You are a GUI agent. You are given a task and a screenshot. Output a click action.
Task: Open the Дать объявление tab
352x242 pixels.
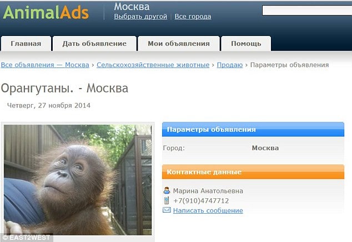tap(94, 43)
